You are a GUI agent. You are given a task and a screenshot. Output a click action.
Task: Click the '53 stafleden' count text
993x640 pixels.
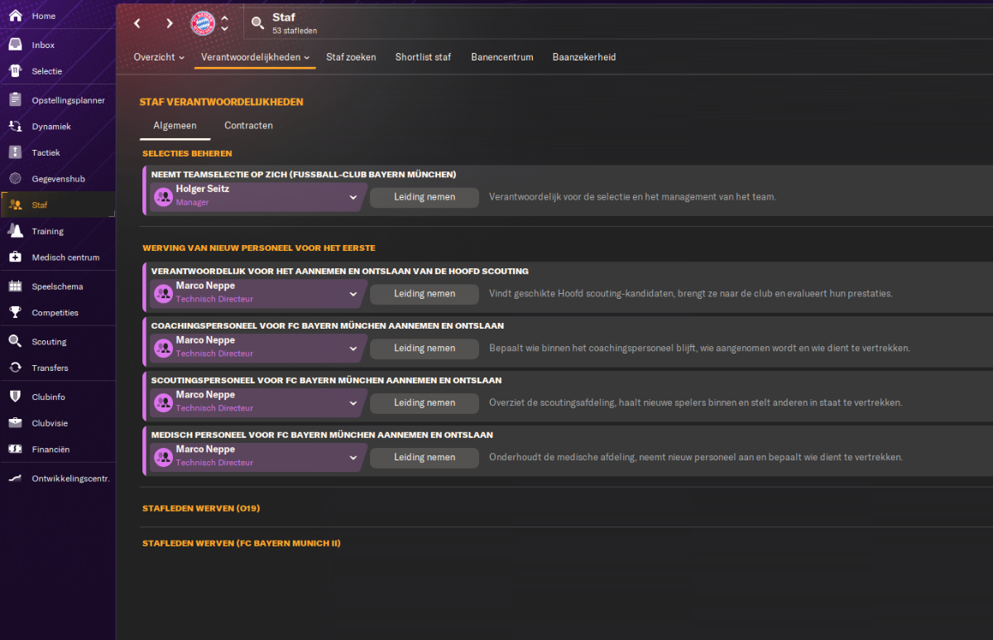pyautogui.click(x=295, y=31)
